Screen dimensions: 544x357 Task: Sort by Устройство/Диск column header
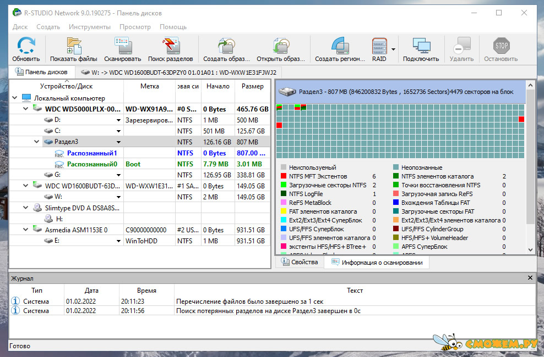pyautogui.click(x=66, y=86)
